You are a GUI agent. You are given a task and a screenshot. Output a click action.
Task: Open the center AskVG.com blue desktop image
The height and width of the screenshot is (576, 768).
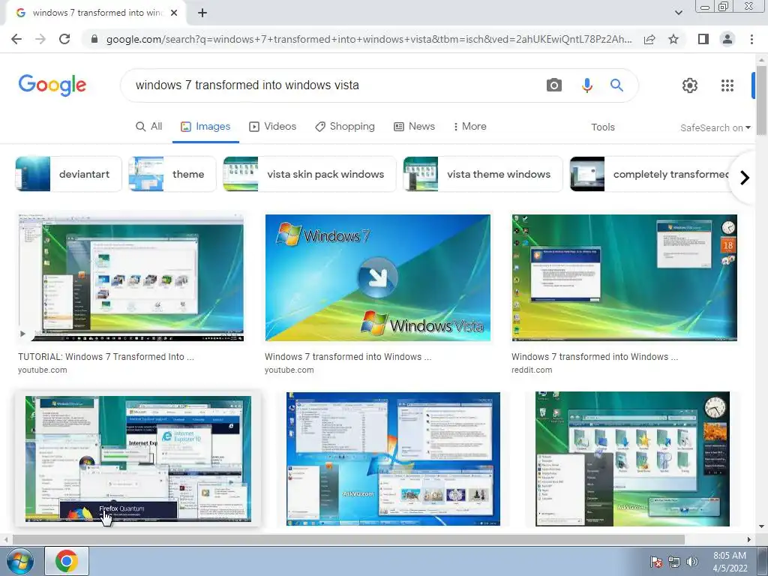(393, 458)
